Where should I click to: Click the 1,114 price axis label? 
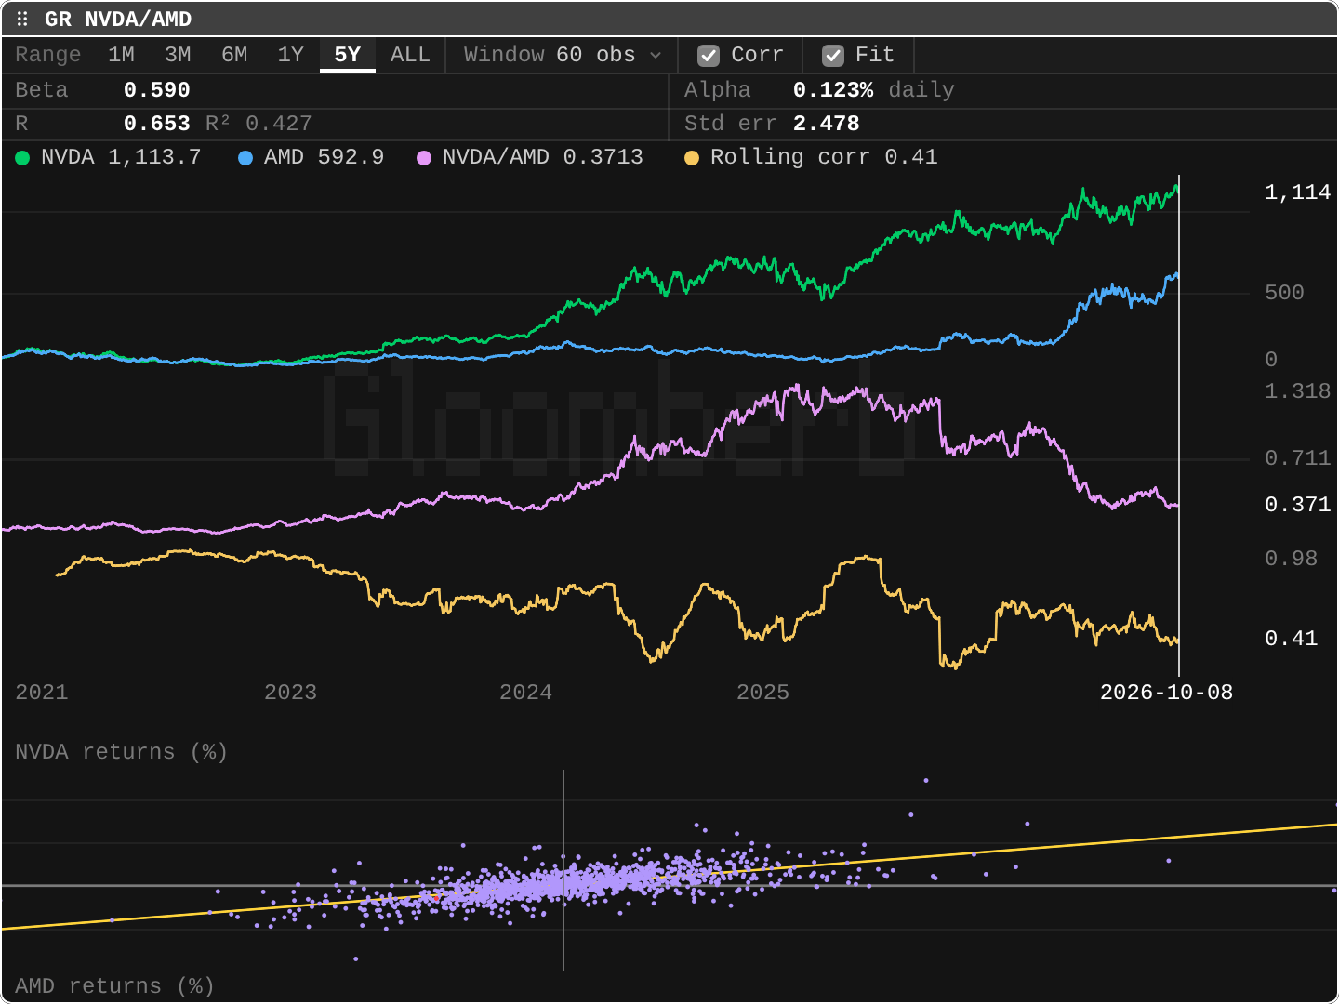[x=1298, y=192]
